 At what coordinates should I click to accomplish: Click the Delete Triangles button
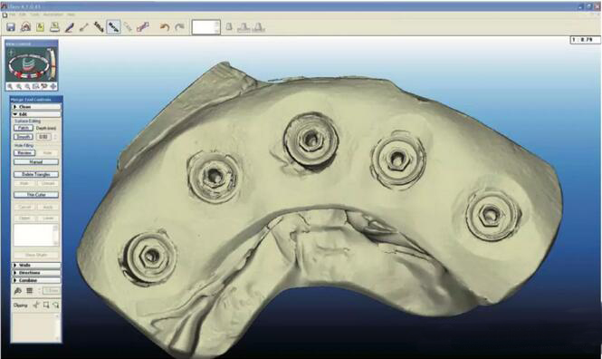click(36, 174)
